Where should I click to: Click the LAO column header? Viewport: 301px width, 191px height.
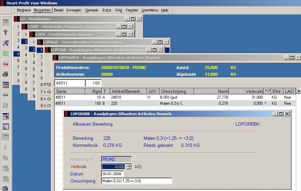click(x=289, y=91)
